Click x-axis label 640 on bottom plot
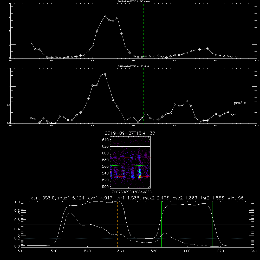 254,251
